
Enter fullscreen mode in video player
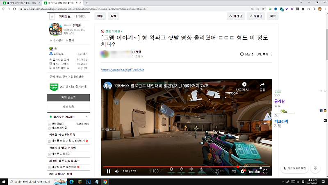point(266,171)
